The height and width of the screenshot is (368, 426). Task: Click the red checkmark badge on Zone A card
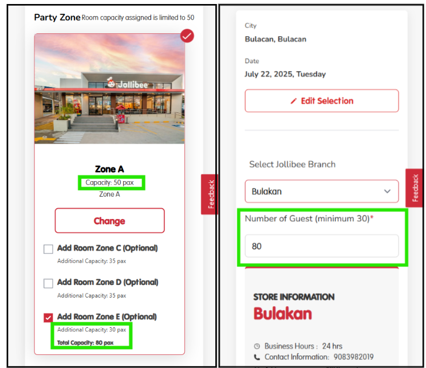click(187, 36)
